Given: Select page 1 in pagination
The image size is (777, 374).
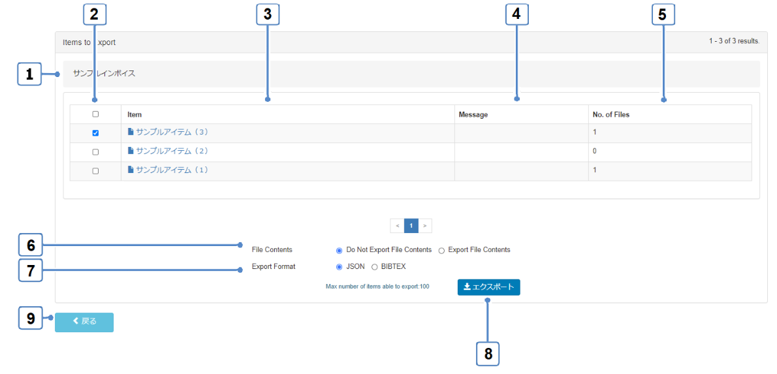Looking at the screenshot, I should 411,226.
